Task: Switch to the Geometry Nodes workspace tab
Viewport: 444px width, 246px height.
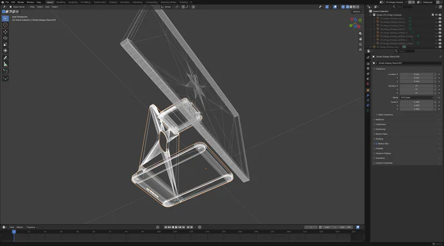Action: 168,2
